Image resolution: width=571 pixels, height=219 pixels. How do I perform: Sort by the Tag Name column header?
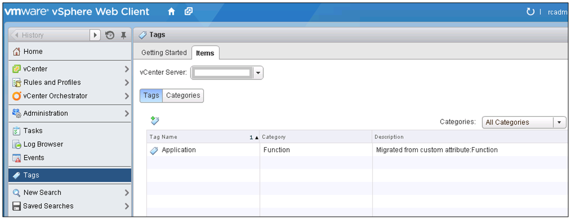coord(203,137)
